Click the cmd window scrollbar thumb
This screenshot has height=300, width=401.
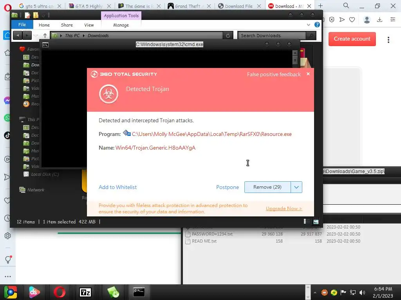[295, 61]
